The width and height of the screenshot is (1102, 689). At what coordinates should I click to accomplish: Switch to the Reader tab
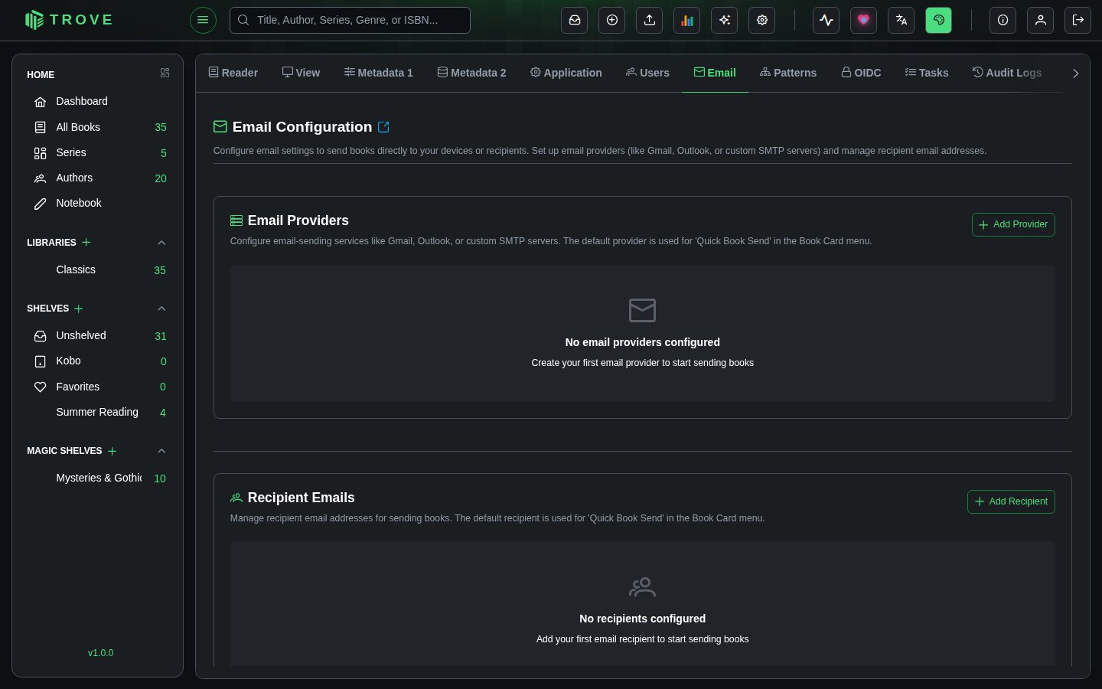pos(233,73)
